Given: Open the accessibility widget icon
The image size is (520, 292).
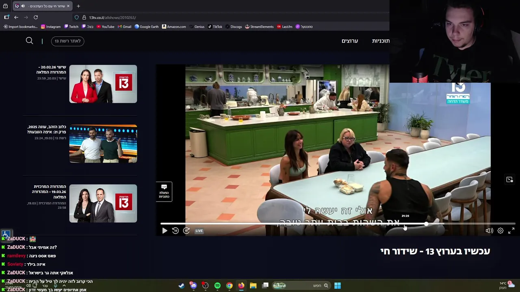Looking at the screenshot, I should 6,234.
